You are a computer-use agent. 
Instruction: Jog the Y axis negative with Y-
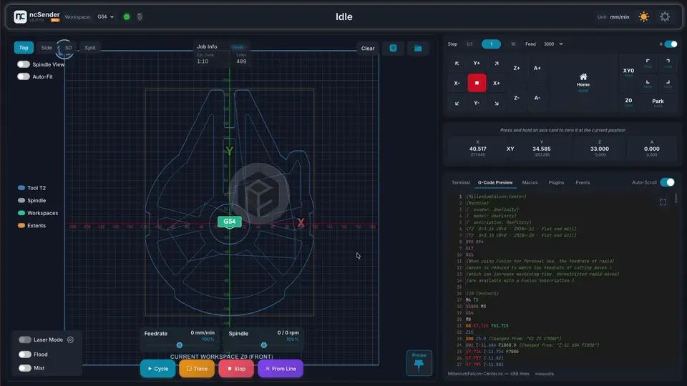click(477, 103)
